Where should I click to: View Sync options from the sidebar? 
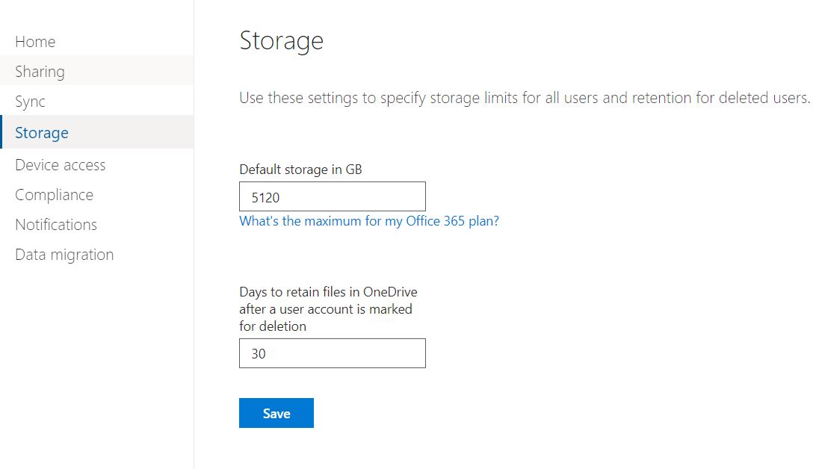(x=28, y=102)
